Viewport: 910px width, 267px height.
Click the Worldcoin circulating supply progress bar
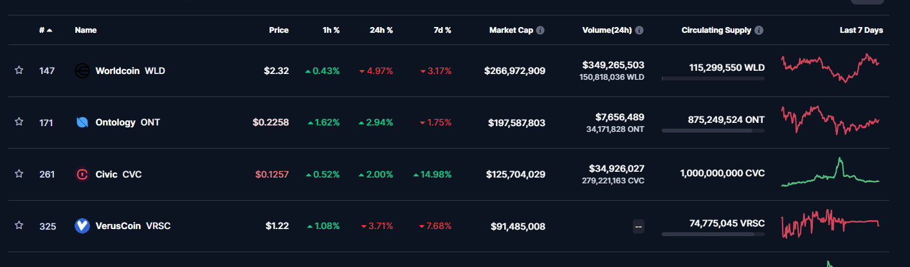click(x=713, y=78)
